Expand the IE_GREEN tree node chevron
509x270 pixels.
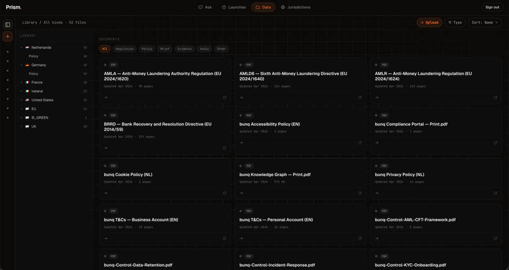click(x=21, y=118)
